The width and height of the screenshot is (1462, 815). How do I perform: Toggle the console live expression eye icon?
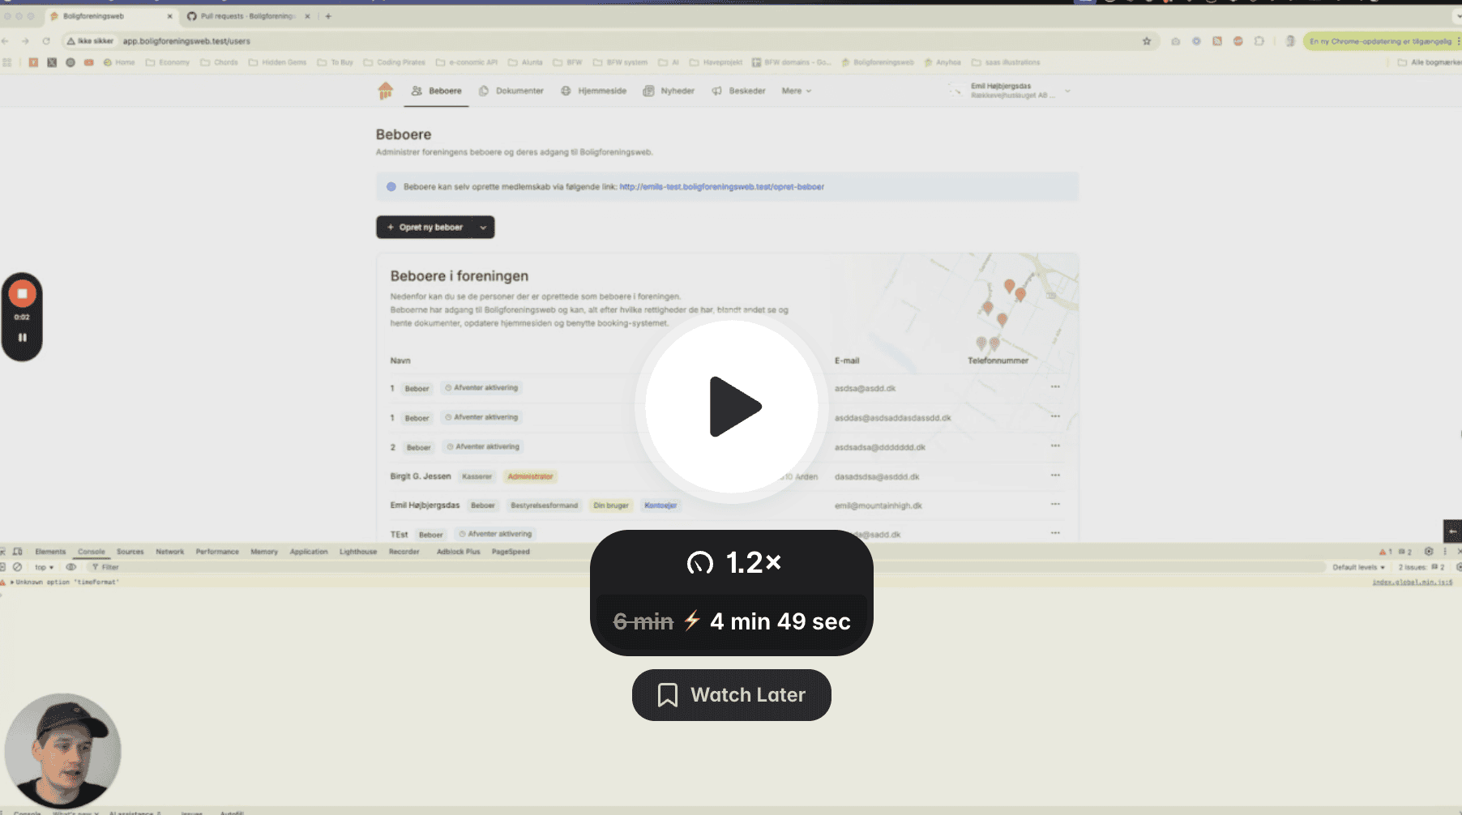(x=71, y=567)
